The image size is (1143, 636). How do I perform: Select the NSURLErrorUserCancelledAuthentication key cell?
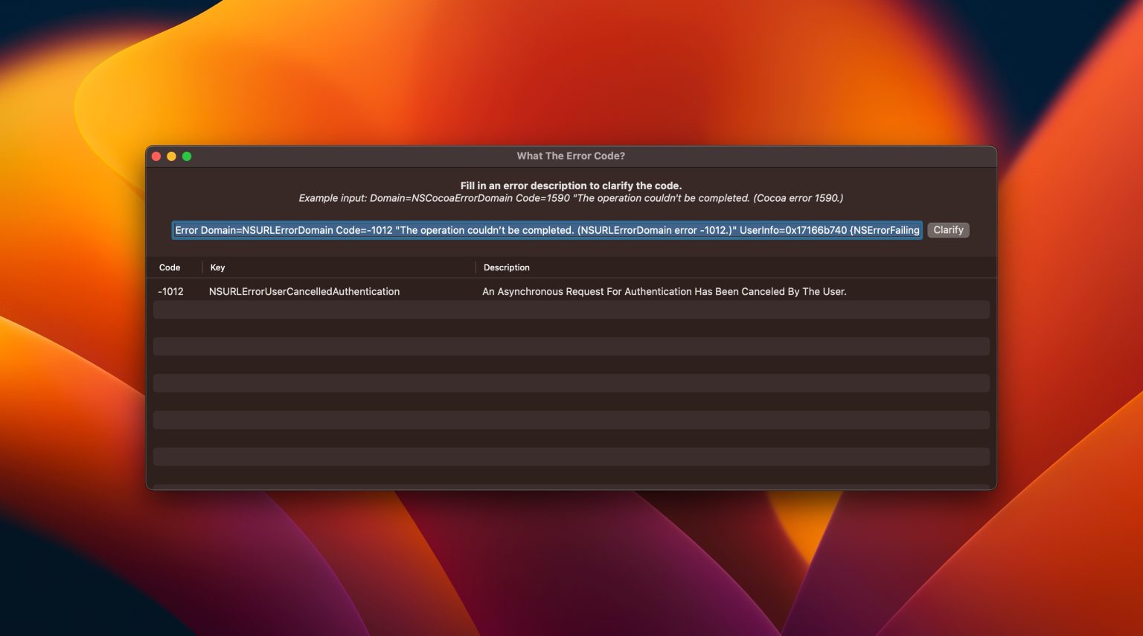304,292
